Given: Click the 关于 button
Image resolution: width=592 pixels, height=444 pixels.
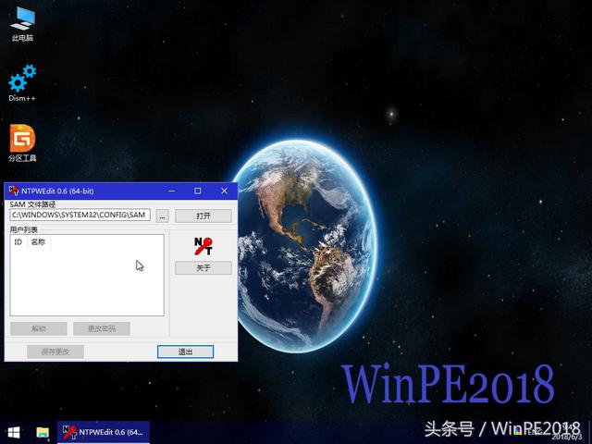Looking at the screenshot, I should pyautogui.click(x=203, y=268).
